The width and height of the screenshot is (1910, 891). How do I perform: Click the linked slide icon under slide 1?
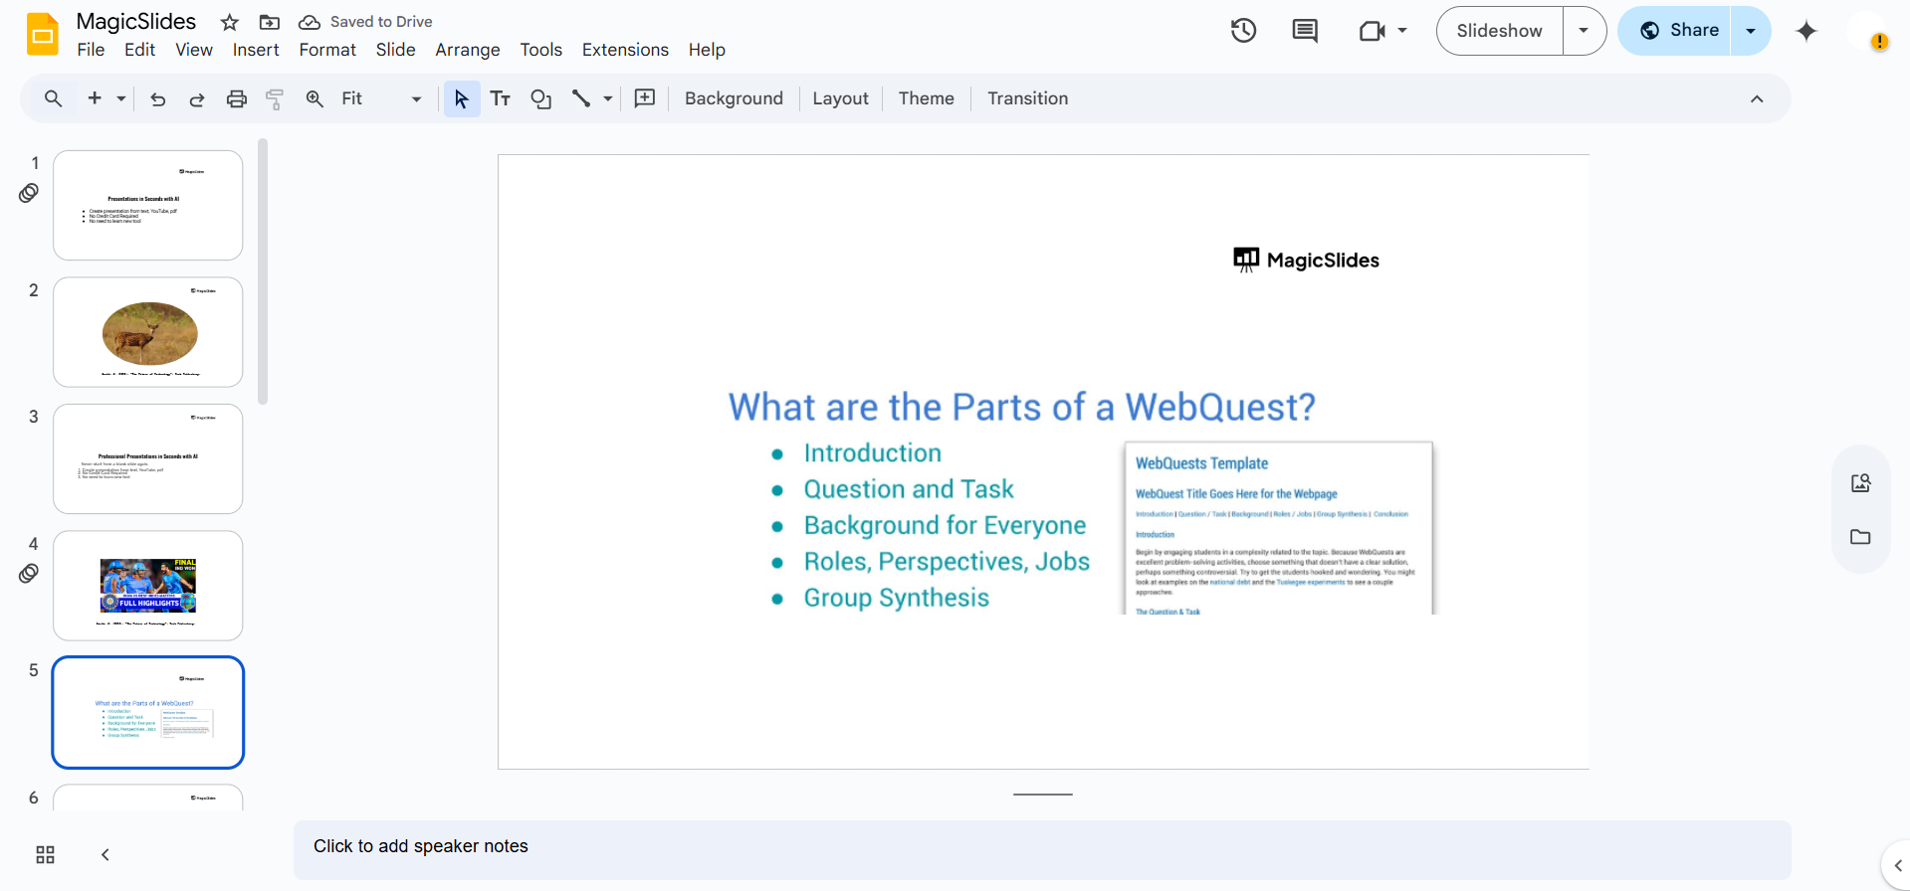[29, 193]
